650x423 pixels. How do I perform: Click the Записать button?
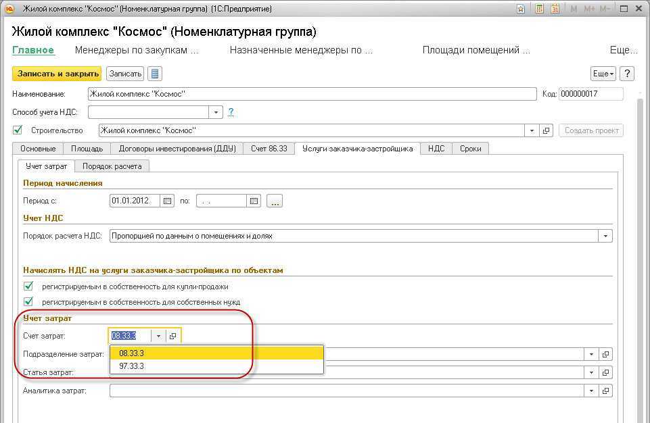tap(125, 74)
